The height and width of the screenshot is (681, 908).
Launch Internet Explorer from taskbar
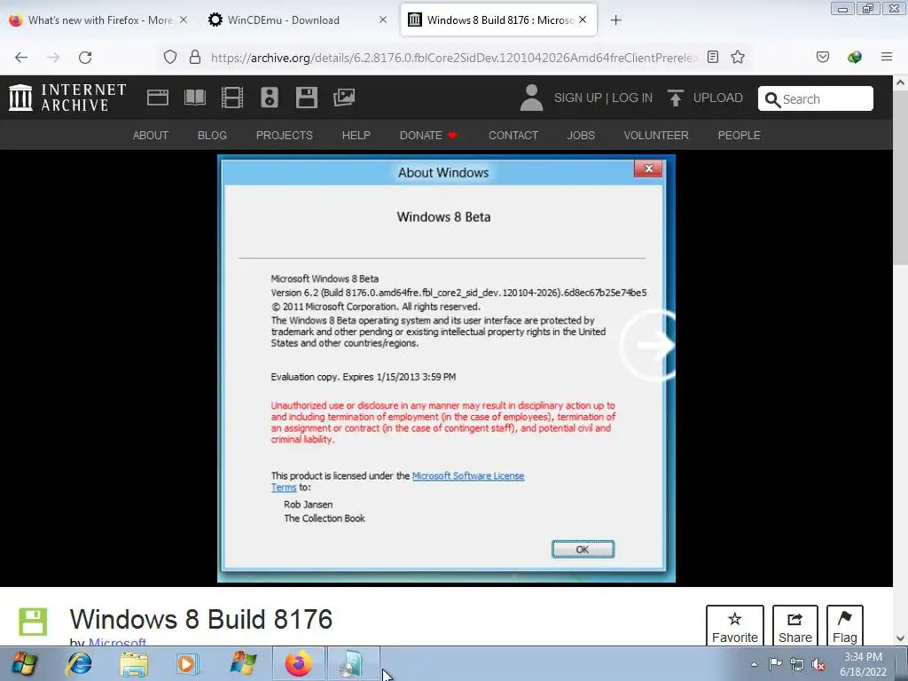pyautogui.click(x=79, y=663)
